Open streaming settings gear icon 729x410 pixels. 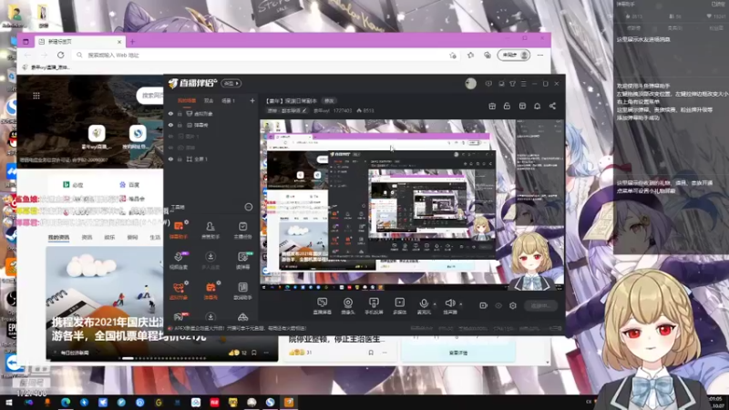tap(513, 305)
